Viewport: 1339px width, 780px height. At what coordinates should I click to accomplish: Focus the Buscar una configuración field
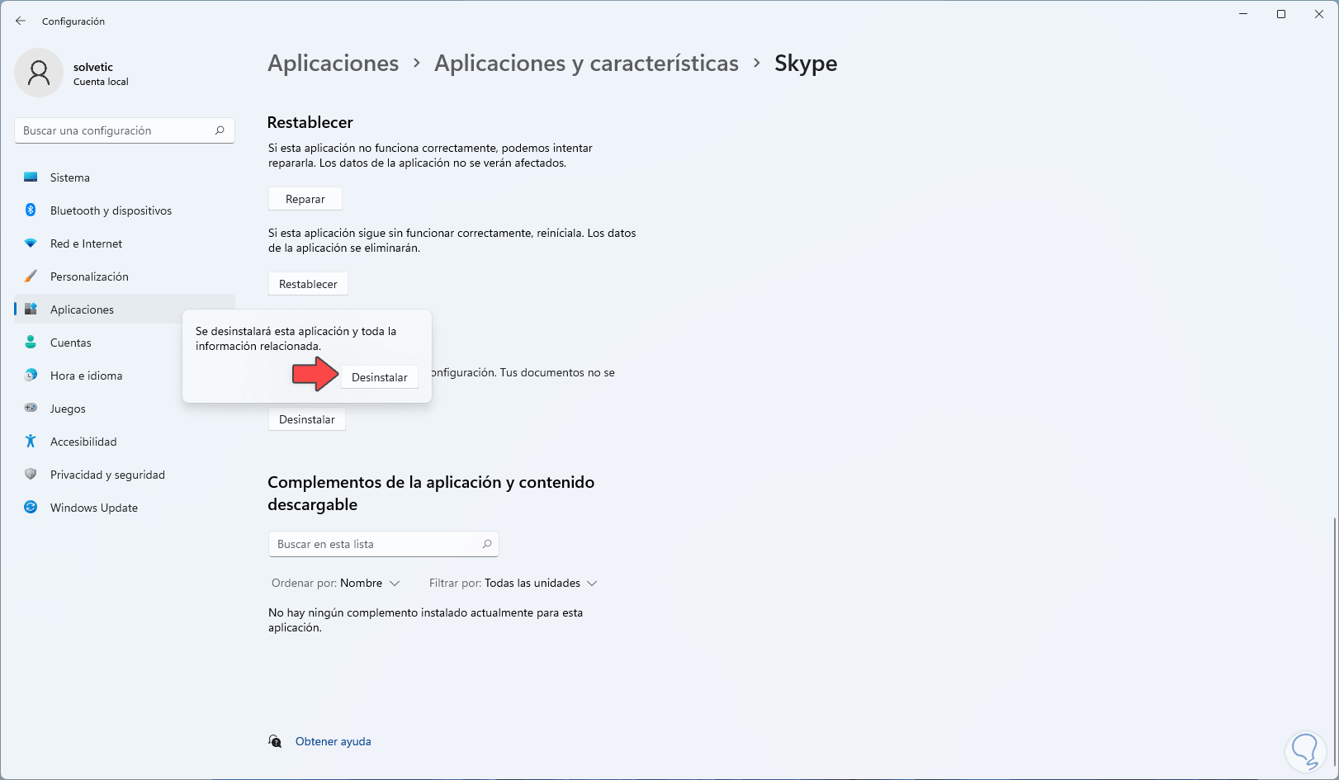(125, 130)
